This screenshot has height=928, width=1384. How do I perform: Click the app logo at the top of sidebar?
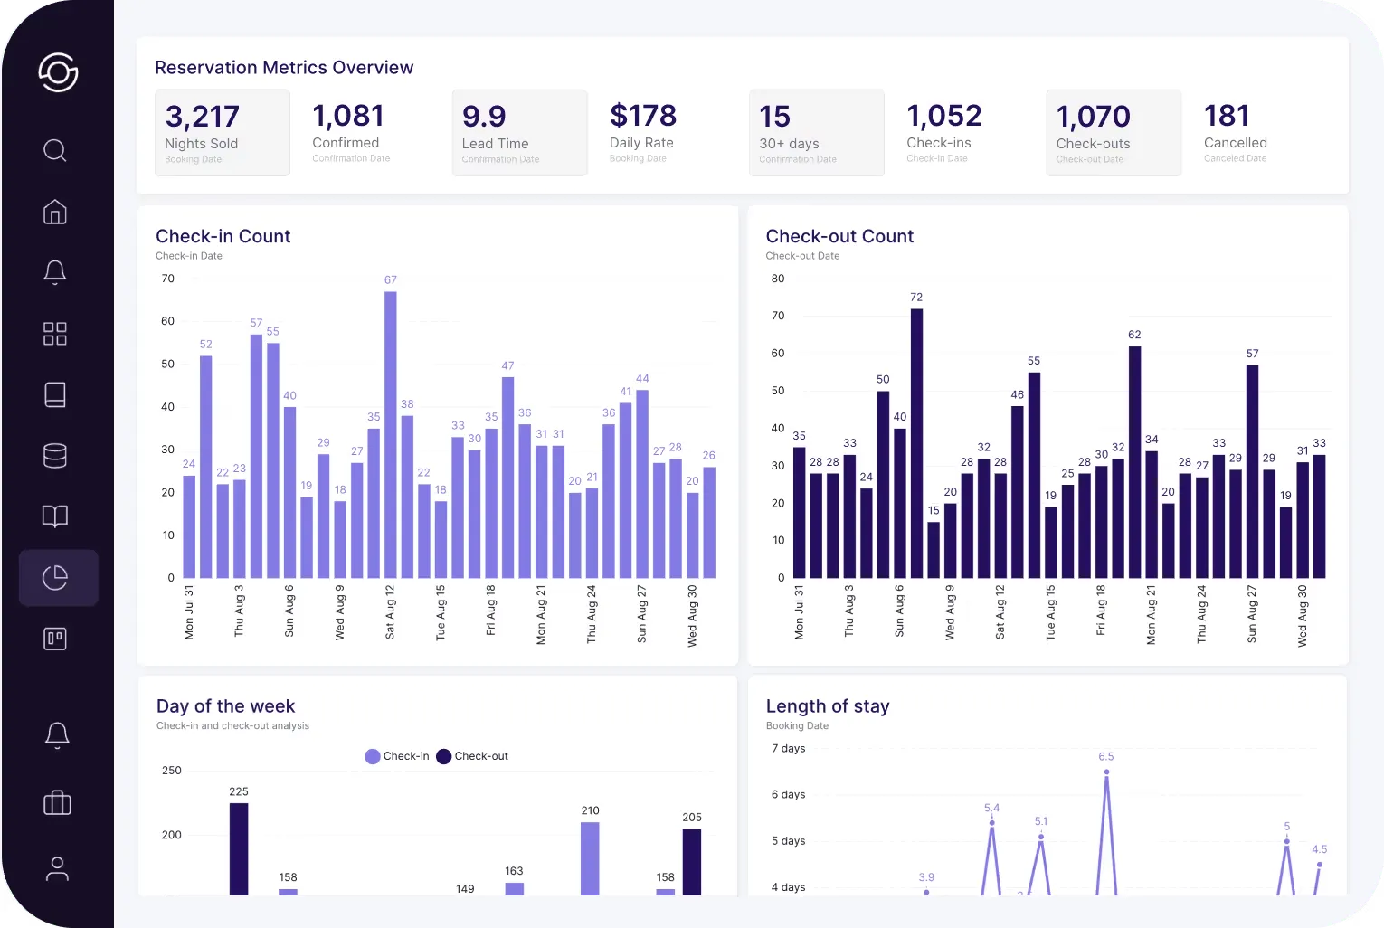point(57,73)
